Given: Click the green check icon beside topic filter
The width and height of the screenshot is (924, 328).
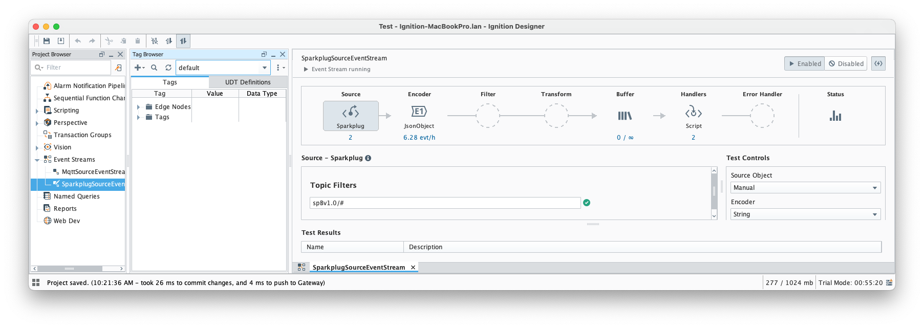Looking at the screenshot, I should pos(587,203).
